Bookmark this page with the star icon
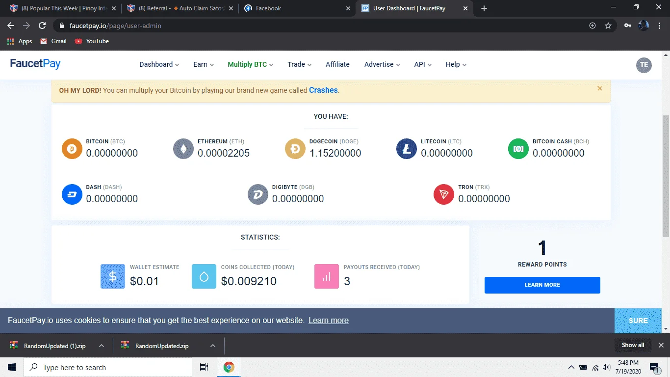Viewport: 670px width, 377px height. coord(608,26)
